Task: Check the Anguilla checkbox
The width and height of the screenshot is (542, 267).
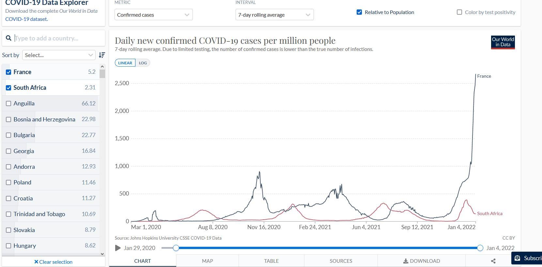Action: (x=8, y=103)
